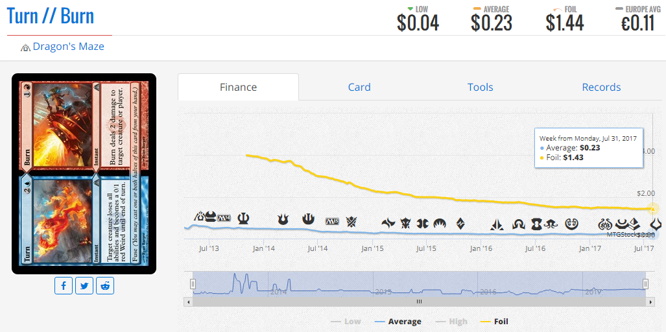Click the Jul '14 axis label
Screen dimensions: 666x332
click(x=318, y=248)
